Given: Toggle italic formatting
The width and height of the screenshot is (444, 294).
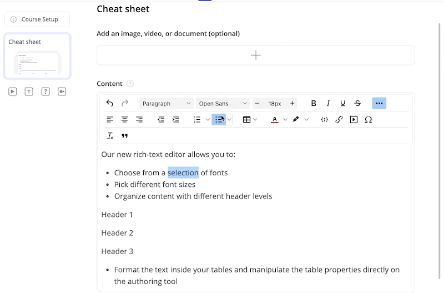Looking at the screenshot, I should (x=328, y=103).
